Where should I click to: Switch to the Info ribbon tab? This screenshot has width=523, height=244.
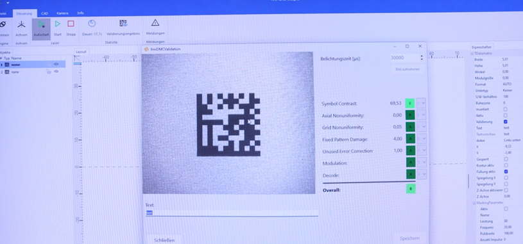click(x=80, y=13)
